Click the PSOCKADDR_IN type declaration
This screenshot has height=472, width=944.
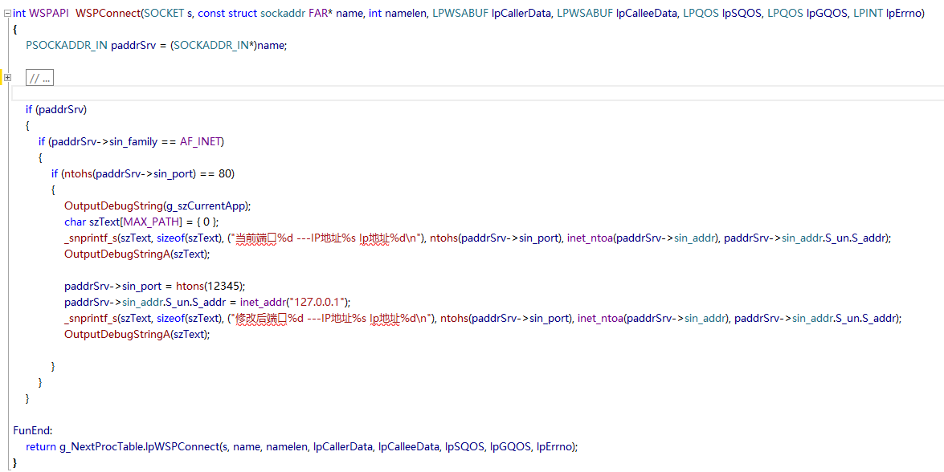[67, 45]
